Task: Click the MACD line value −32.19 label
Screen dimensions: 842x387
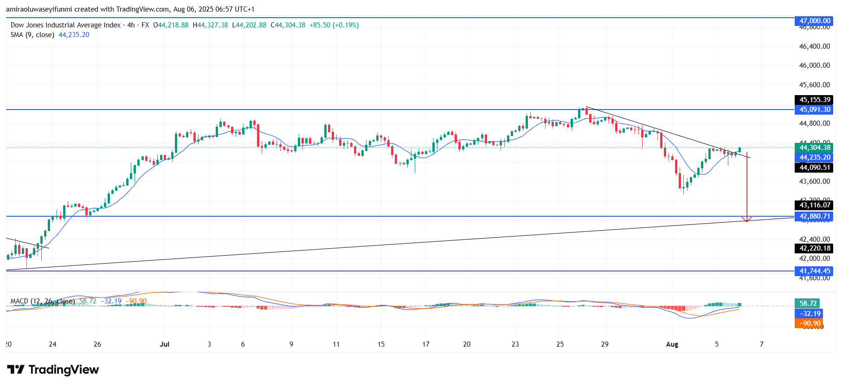Action: click(x=809, y=314)
